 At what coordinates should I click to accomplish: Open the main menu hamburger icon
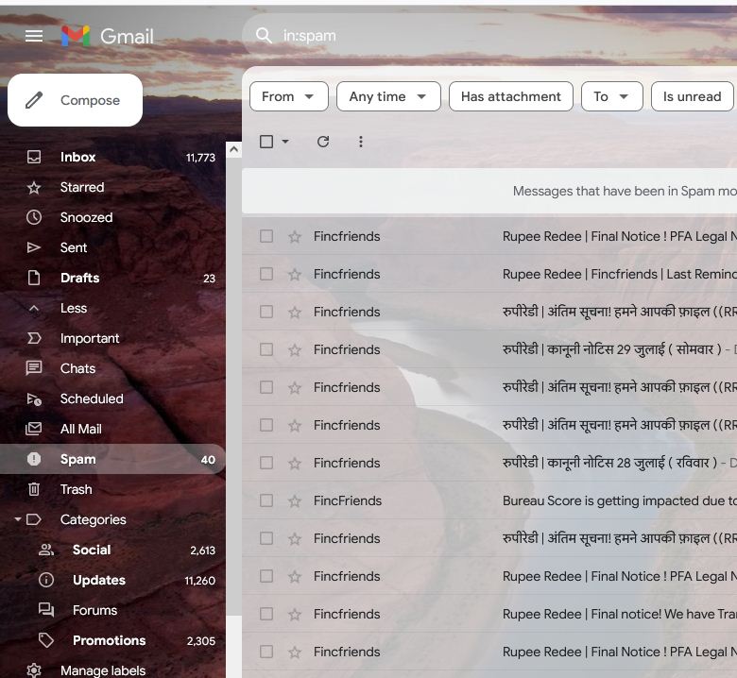pyautogui.click(x=34, y=36)
